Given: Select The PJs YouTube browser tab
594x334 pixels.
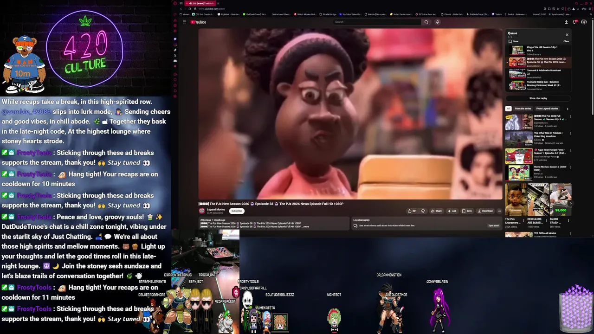Looking at the screenshot, I should point(200,3).
